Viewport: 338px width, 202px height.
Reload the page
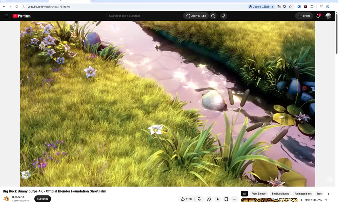pos(17,7)
